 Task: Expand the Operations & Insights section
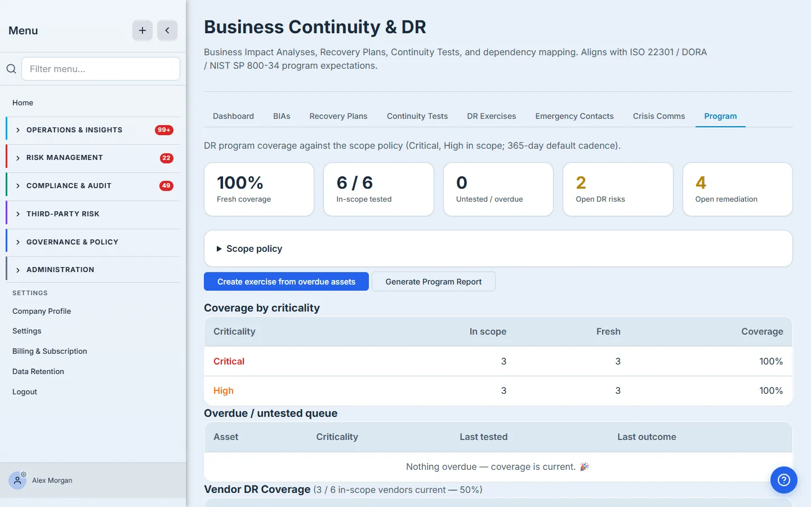pos(93,130)
